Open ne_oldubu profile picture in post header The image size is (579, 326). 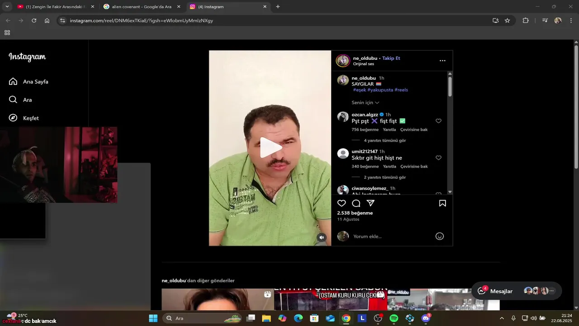point(343,61)
